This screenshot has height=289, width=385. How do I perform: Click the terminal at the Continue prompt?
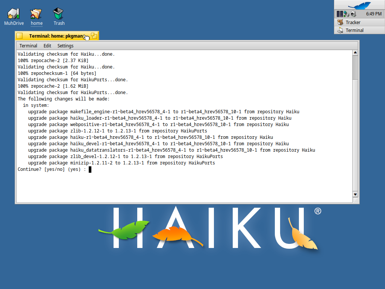click(89, 169)
